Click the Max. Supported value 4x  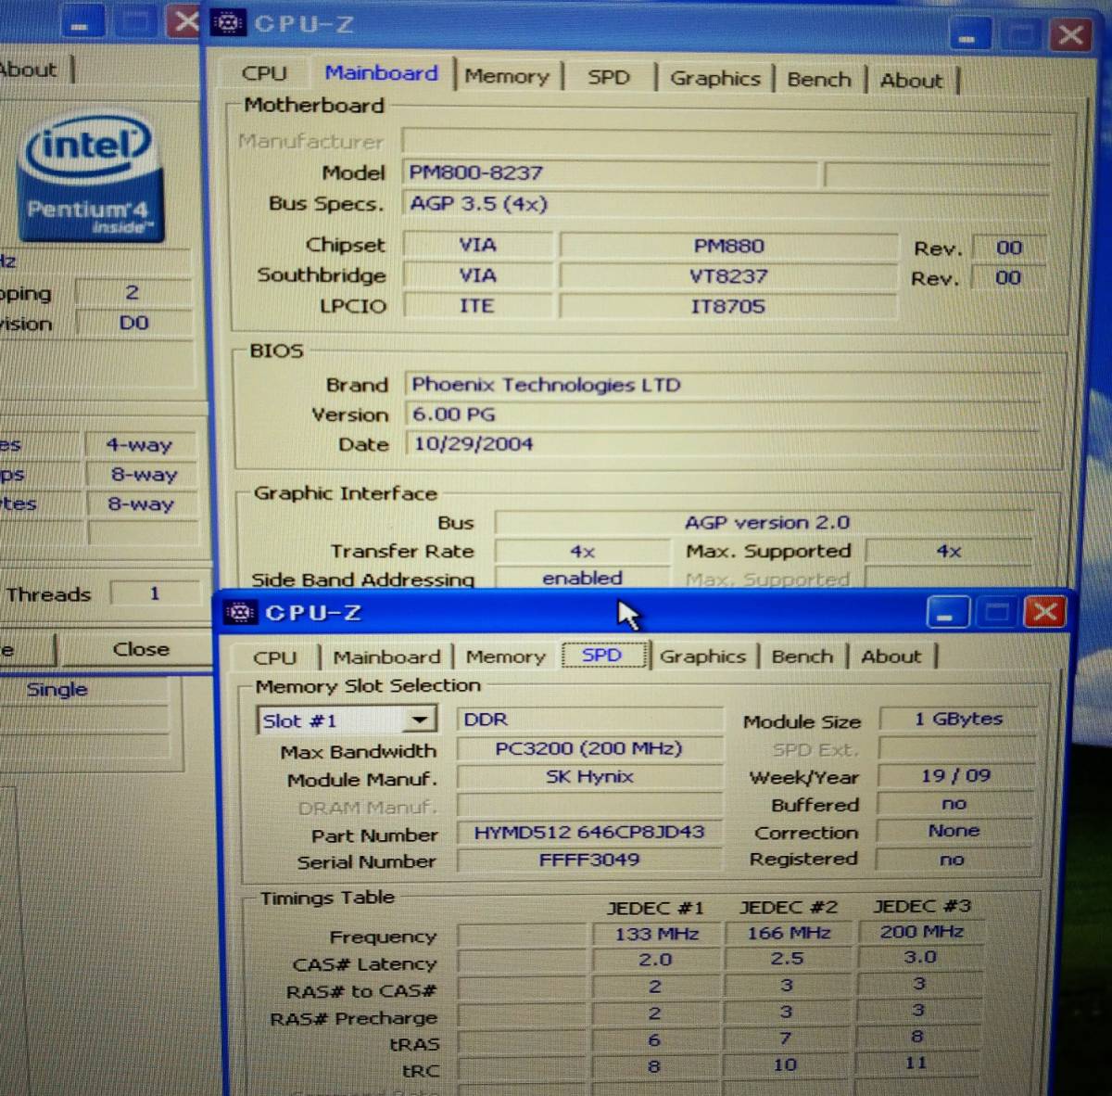949,552
